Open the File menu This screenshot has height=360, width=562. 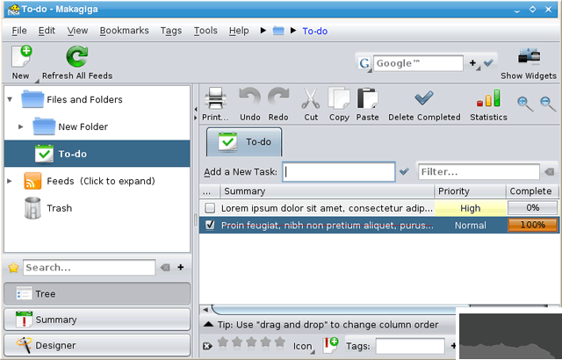[19, 31]
